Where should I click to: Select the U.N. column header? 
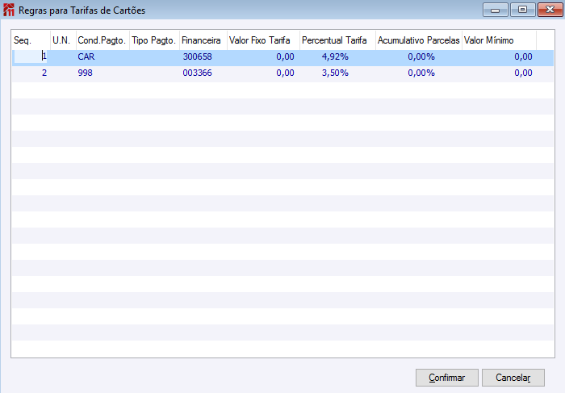point(64,40)
